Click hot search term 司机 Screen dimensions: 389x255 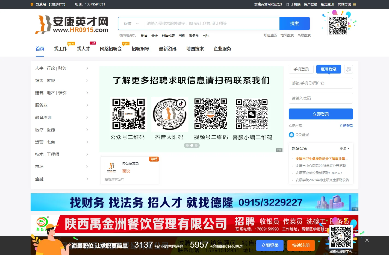coord(182,36)
